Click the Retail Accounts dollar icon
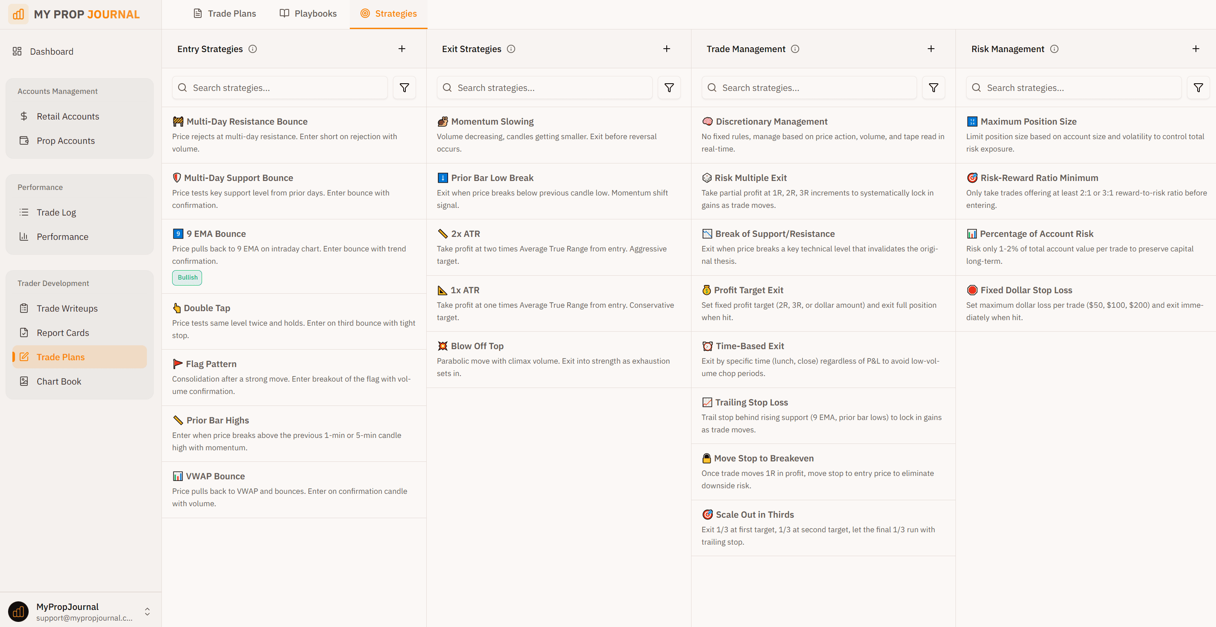The image size is (1216, 627). [x=24, y=116]
